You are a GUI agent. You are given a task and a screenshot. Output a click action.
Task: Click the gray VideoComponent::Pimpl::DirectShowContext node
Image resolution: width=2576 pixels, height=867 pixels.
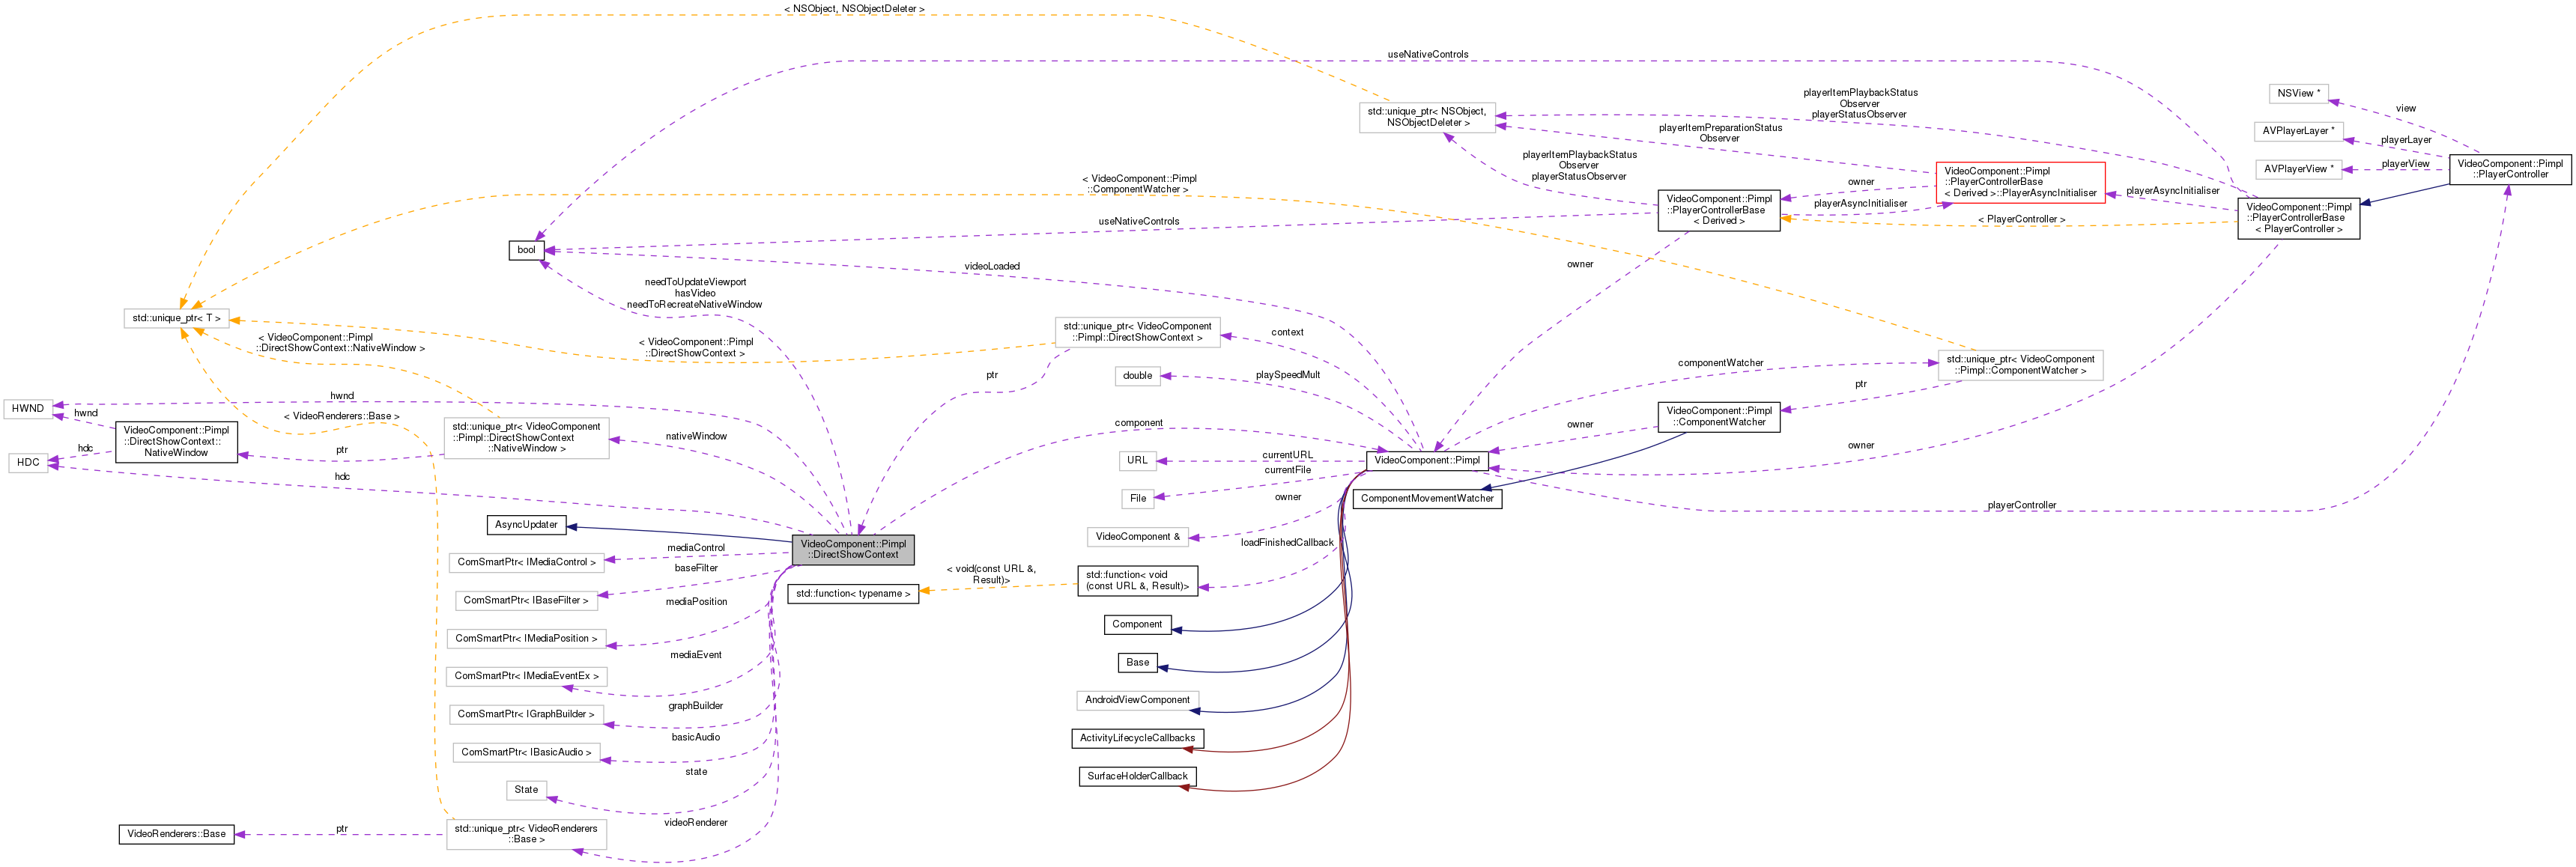(853, 549)
